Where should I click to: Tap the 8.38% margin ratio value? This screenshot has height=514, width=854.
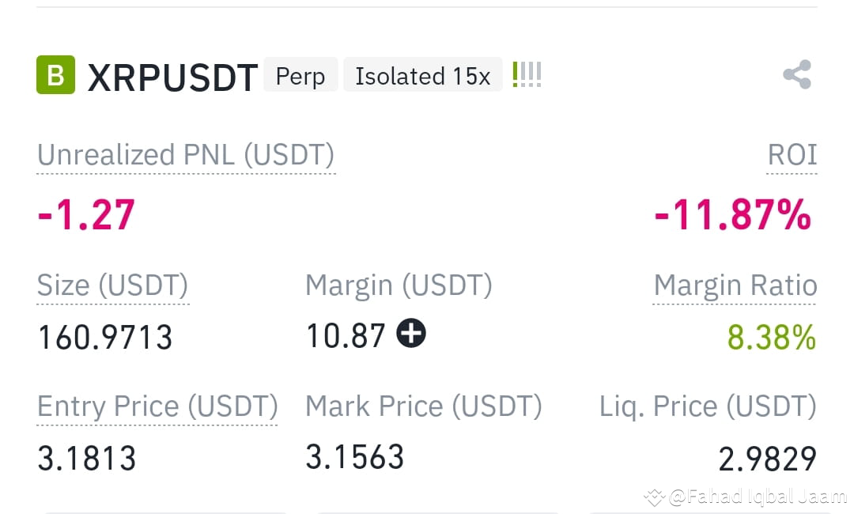772,337
